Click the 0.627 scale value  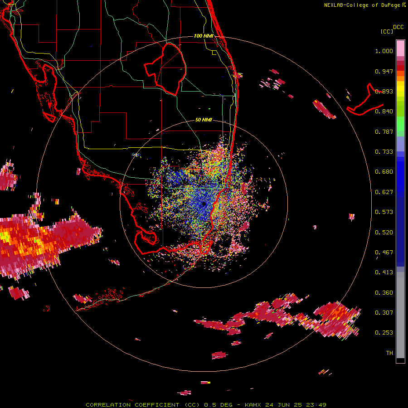point(384,192)
